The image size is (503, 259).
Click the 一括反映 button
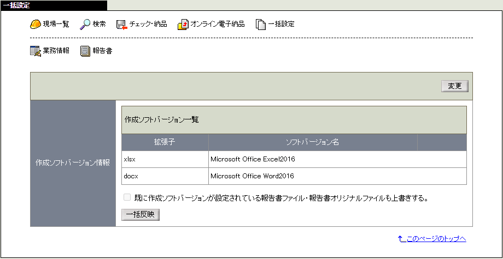click(141, 215)
